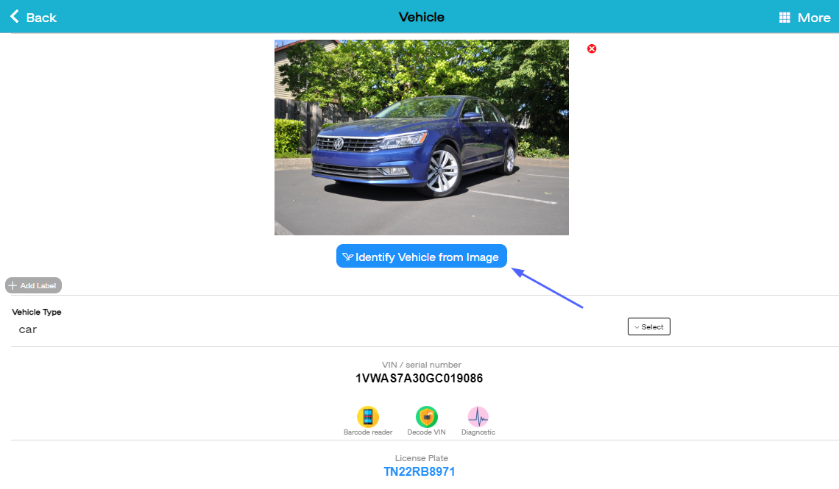The height and width of the screenshot is (489, 839).
Task: Open the More grid icon
Action: click(x=785, y=18)
